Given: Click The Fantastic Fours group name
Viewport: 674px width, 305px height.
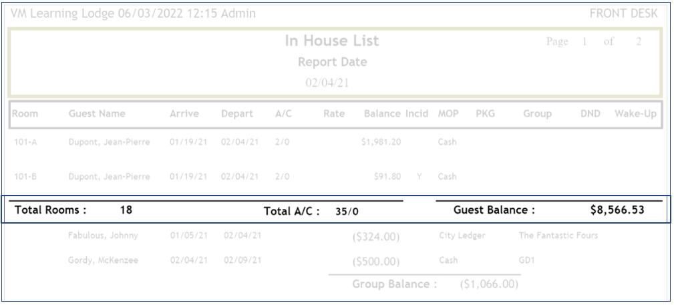Looking at the screenshot, I should point(558,236).
